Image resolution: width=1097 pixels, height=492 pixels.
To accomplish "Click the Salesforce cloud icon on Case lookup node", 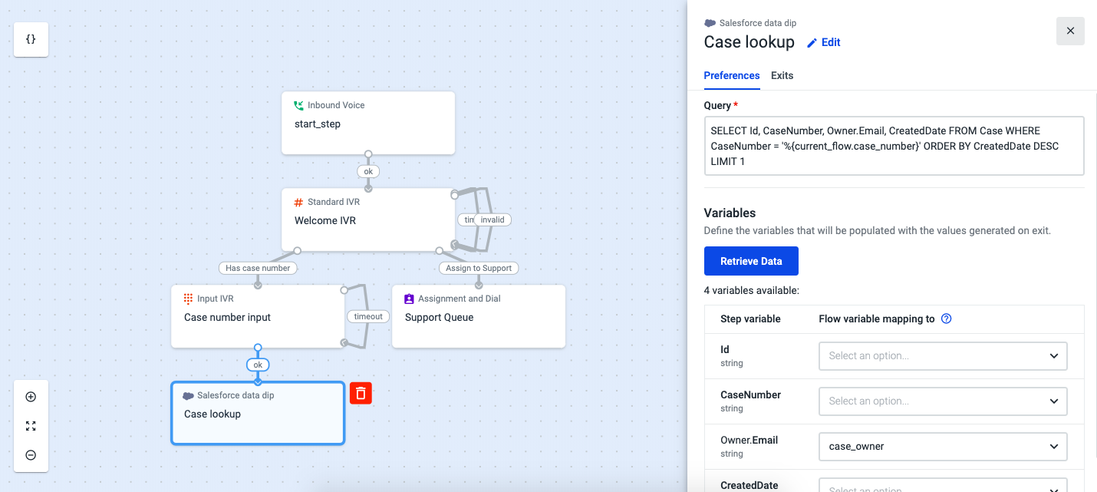I will pyautogui.click(x=188, y=395).
